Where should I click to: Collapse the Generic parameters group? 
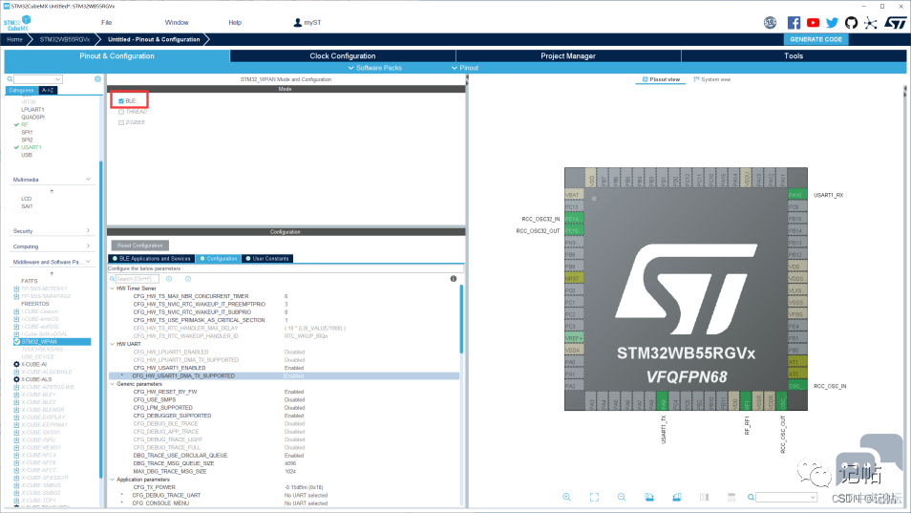pos(112,384)
